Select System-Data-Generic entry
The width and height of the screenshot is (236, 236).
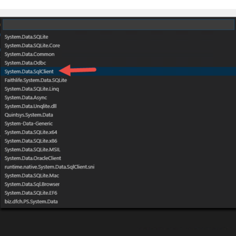pos(118,123)
